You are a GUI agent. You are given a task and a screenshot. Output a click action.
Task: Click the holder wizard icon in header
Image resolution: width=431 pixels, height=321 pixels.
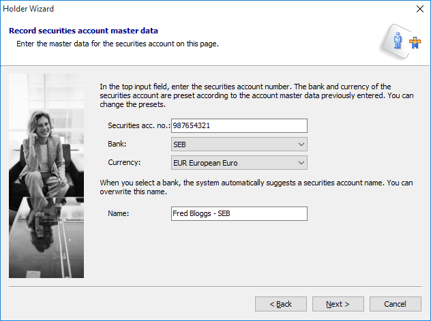click(x=400, y=42)
